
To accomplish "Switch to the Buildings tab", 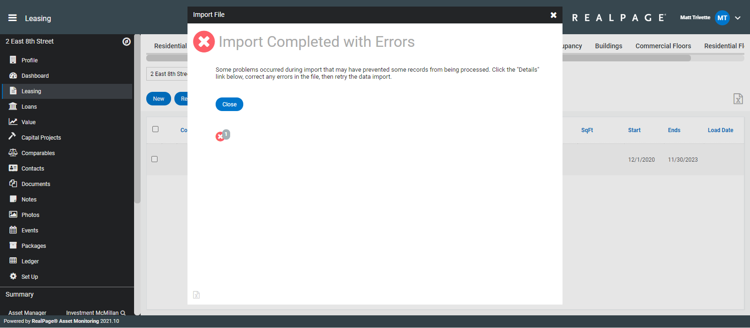I will click(x=608, y=46).
